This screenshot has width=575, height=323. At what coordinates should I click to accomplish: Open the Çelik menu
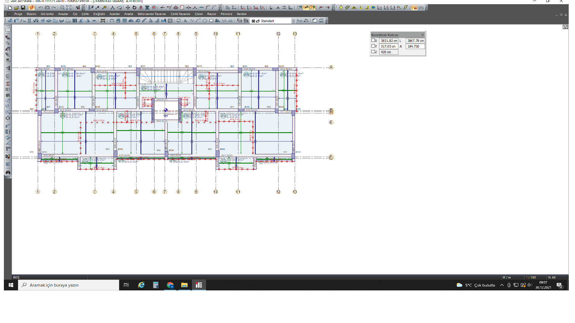click(85, 14)
